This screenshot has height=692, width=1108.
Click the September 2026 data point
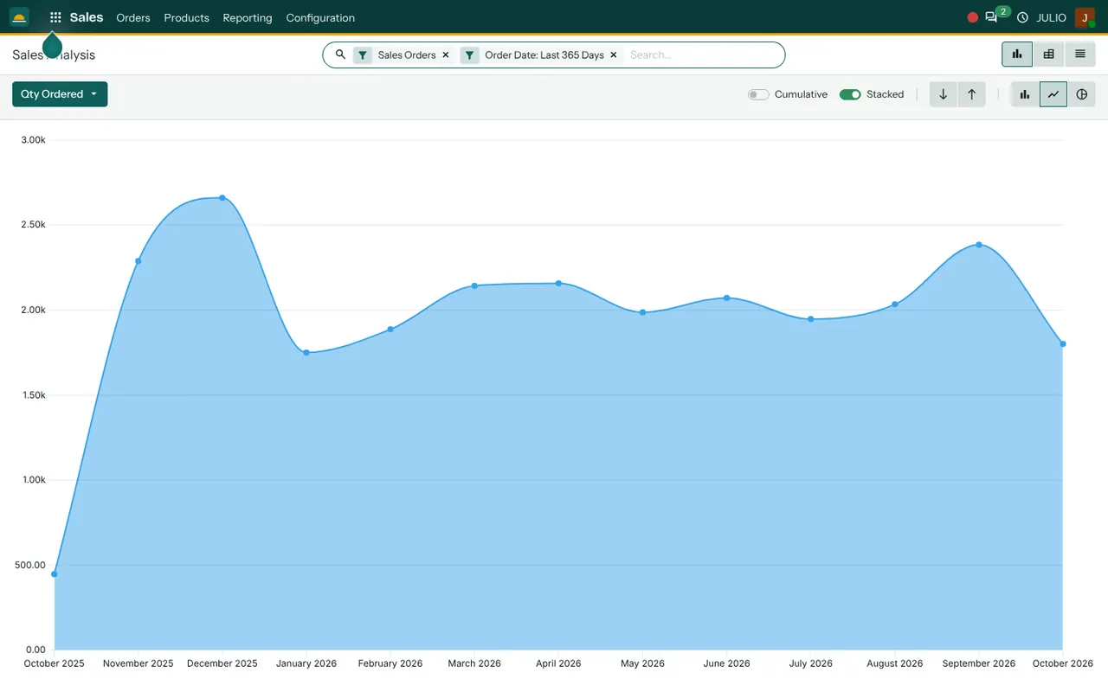(x=979, y=245)
